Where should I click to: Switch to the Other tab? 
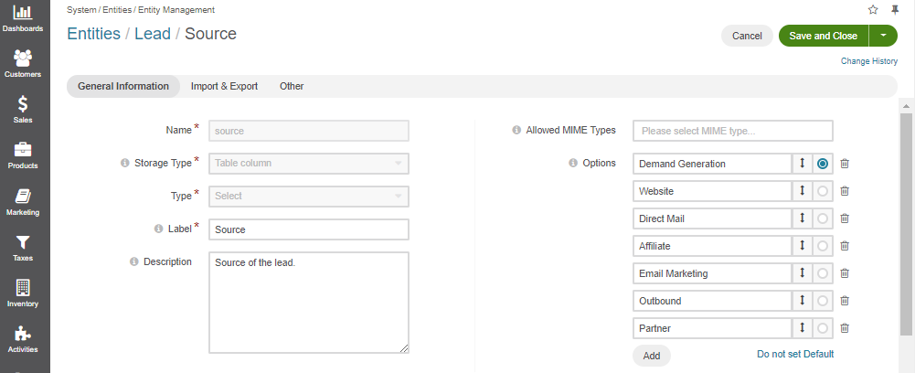[292, 86]
